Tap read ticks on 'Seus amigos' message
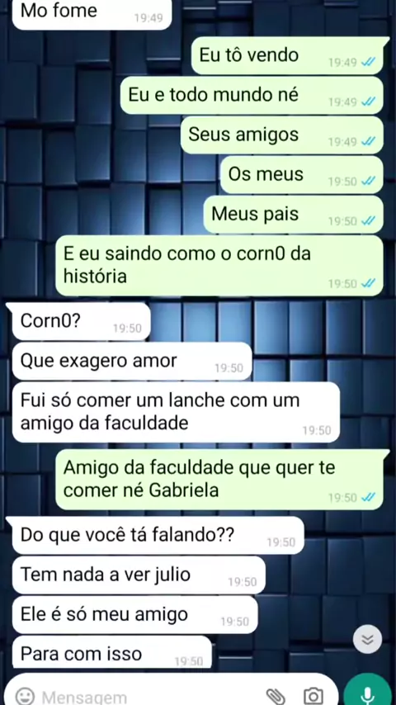 pos(368,142)
